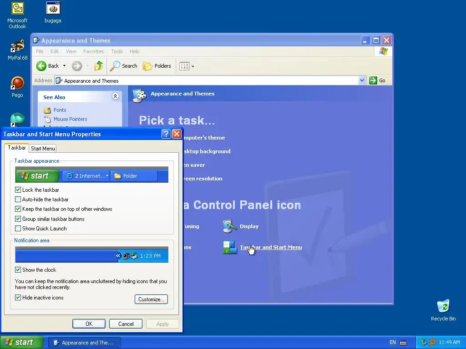Launch MyPal 68 desktop shortcut
Screen dimensions: 466x349
pyautogui.click(x=17, y=50)
